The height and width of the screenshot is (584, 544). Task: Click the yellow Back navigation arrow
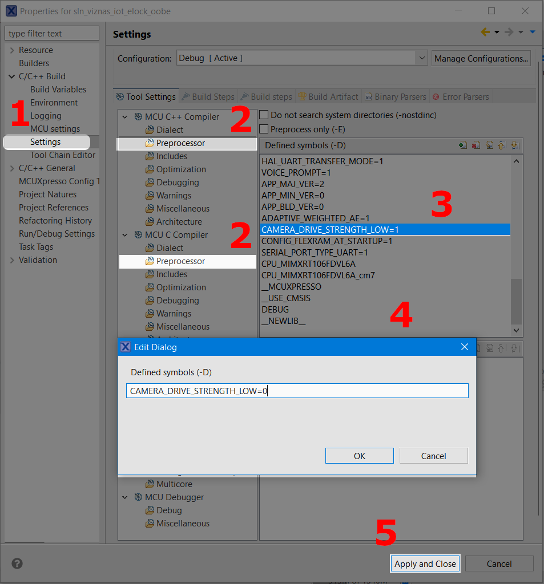point(485,33)
